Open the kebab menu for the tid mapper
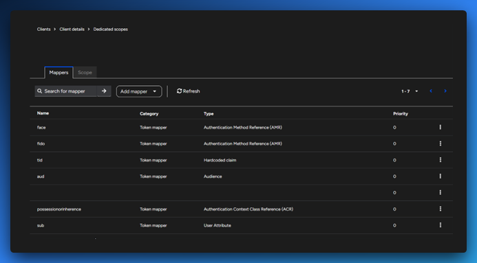The width and height of the screenshot is (477, 263). tap(441, 160)
